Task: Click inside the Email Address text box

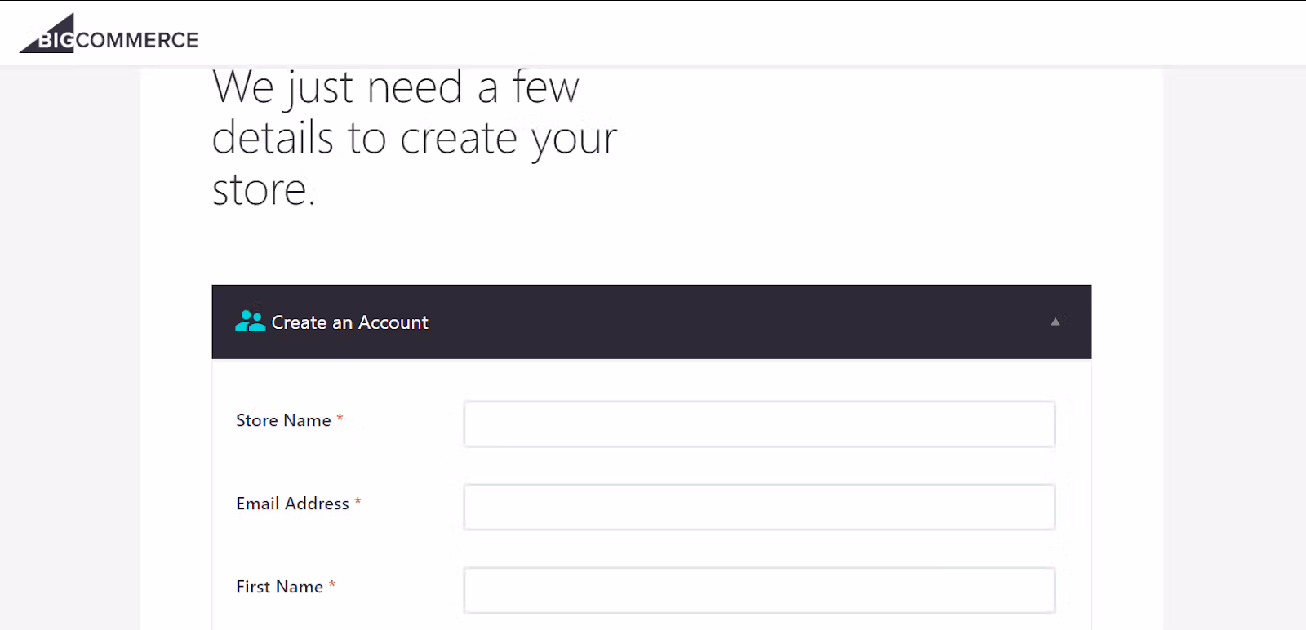Action: pos(759,506)
